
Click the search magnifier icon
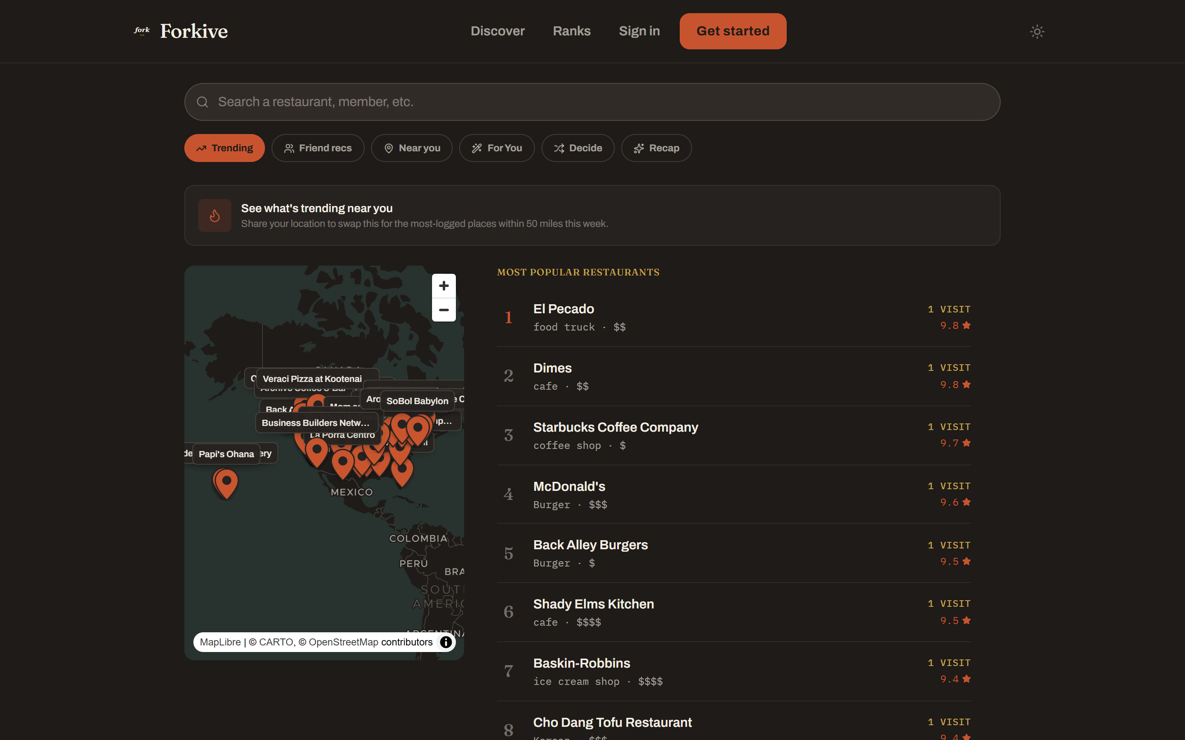click(202, 102)
